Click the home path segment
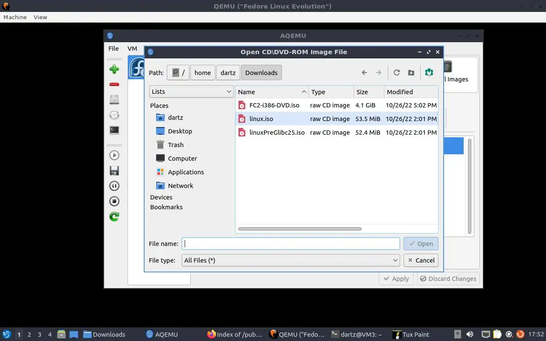The height and width of the screenshot is (341, 546). pos(203,72)
